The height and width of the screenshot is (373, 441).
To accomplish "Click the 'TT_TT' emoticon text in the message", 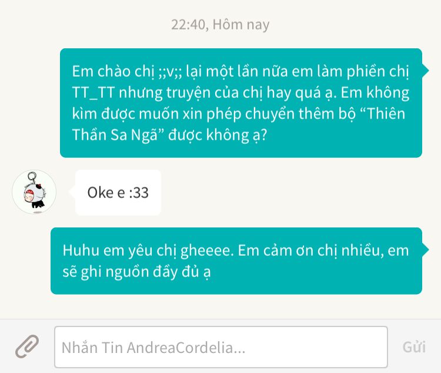I will coord(93,93).
